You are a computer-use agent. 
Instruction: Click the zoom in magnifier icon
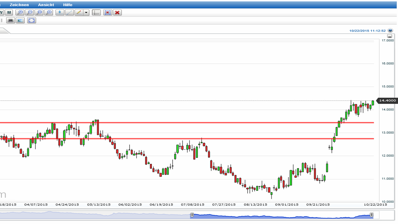pyautogui.click(x=20, y=12)
